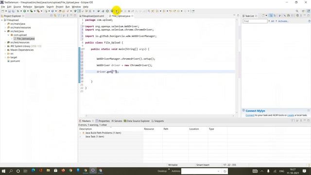Fold the imports block in editor

(x=84, y=26)
